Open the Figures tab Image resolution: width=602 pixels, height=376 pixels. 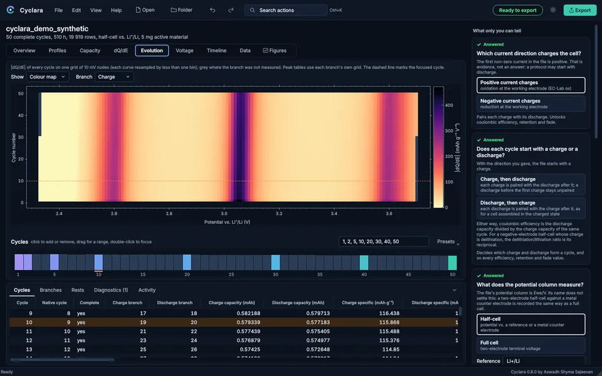pos(275,51)
